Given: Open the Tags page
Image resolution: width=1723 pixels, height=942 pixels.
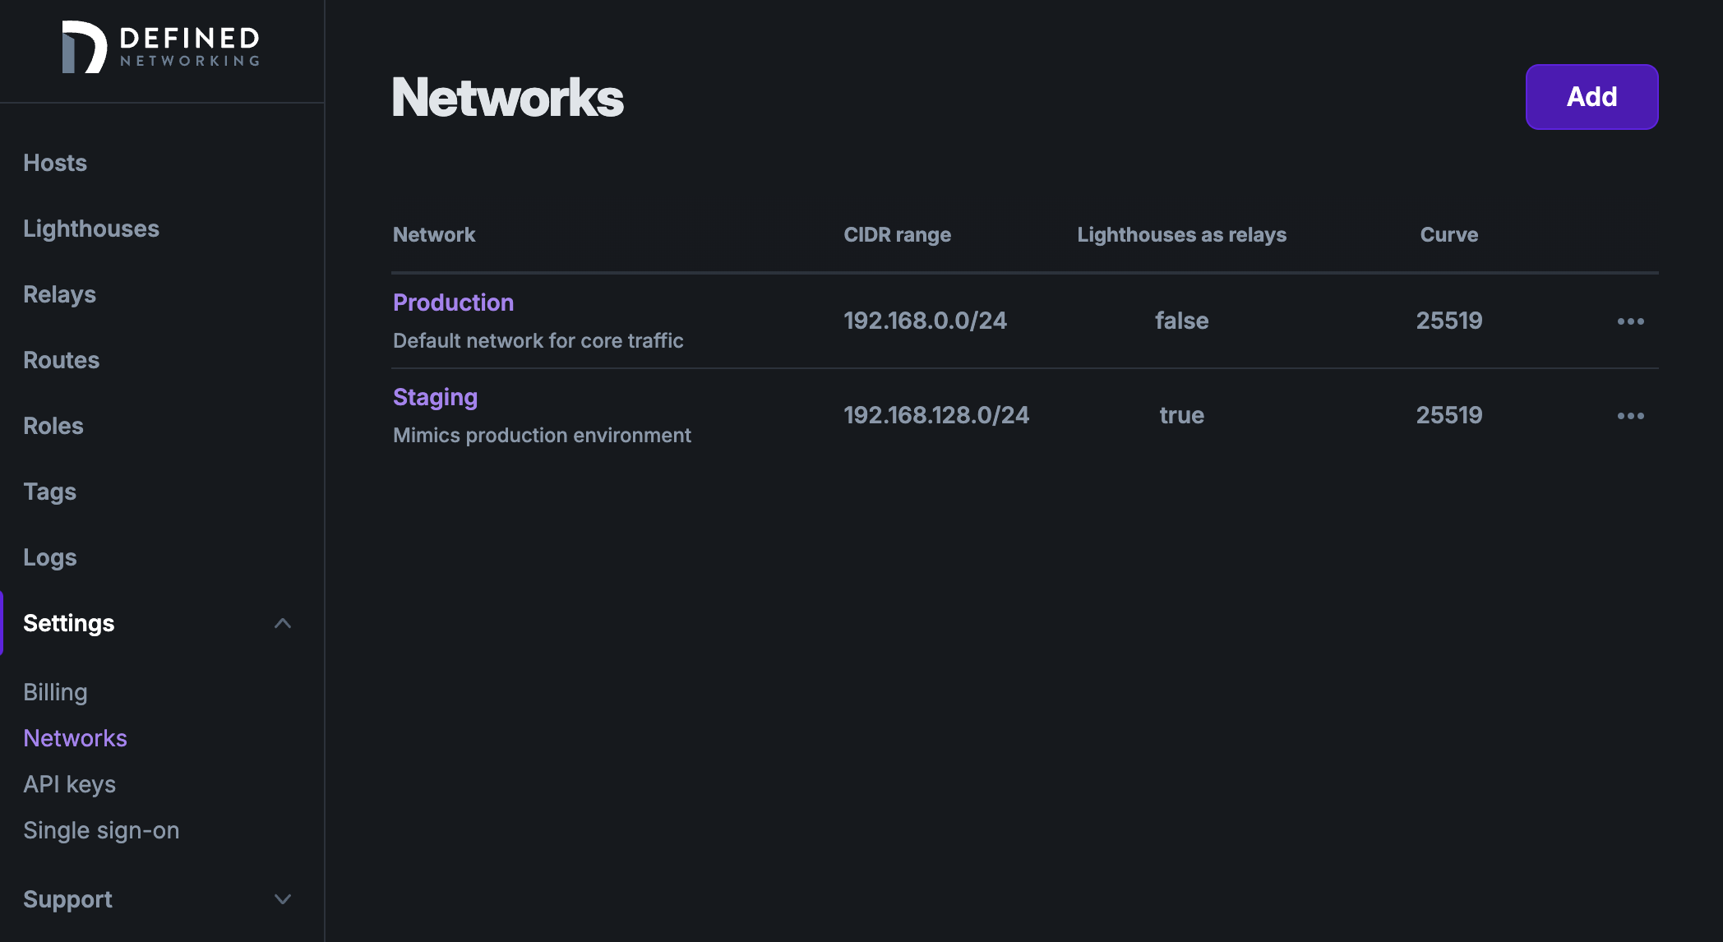Looking at the screenshot, I should (49, 492).
